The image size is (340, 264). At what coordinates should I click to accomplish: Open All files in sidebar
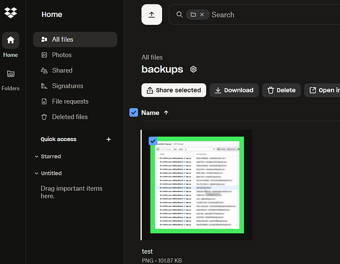[75, 40]
